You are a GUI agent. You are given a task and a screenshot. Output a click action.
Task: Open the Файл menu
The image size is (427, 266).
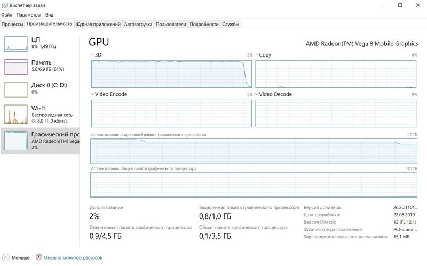(6, 15)
